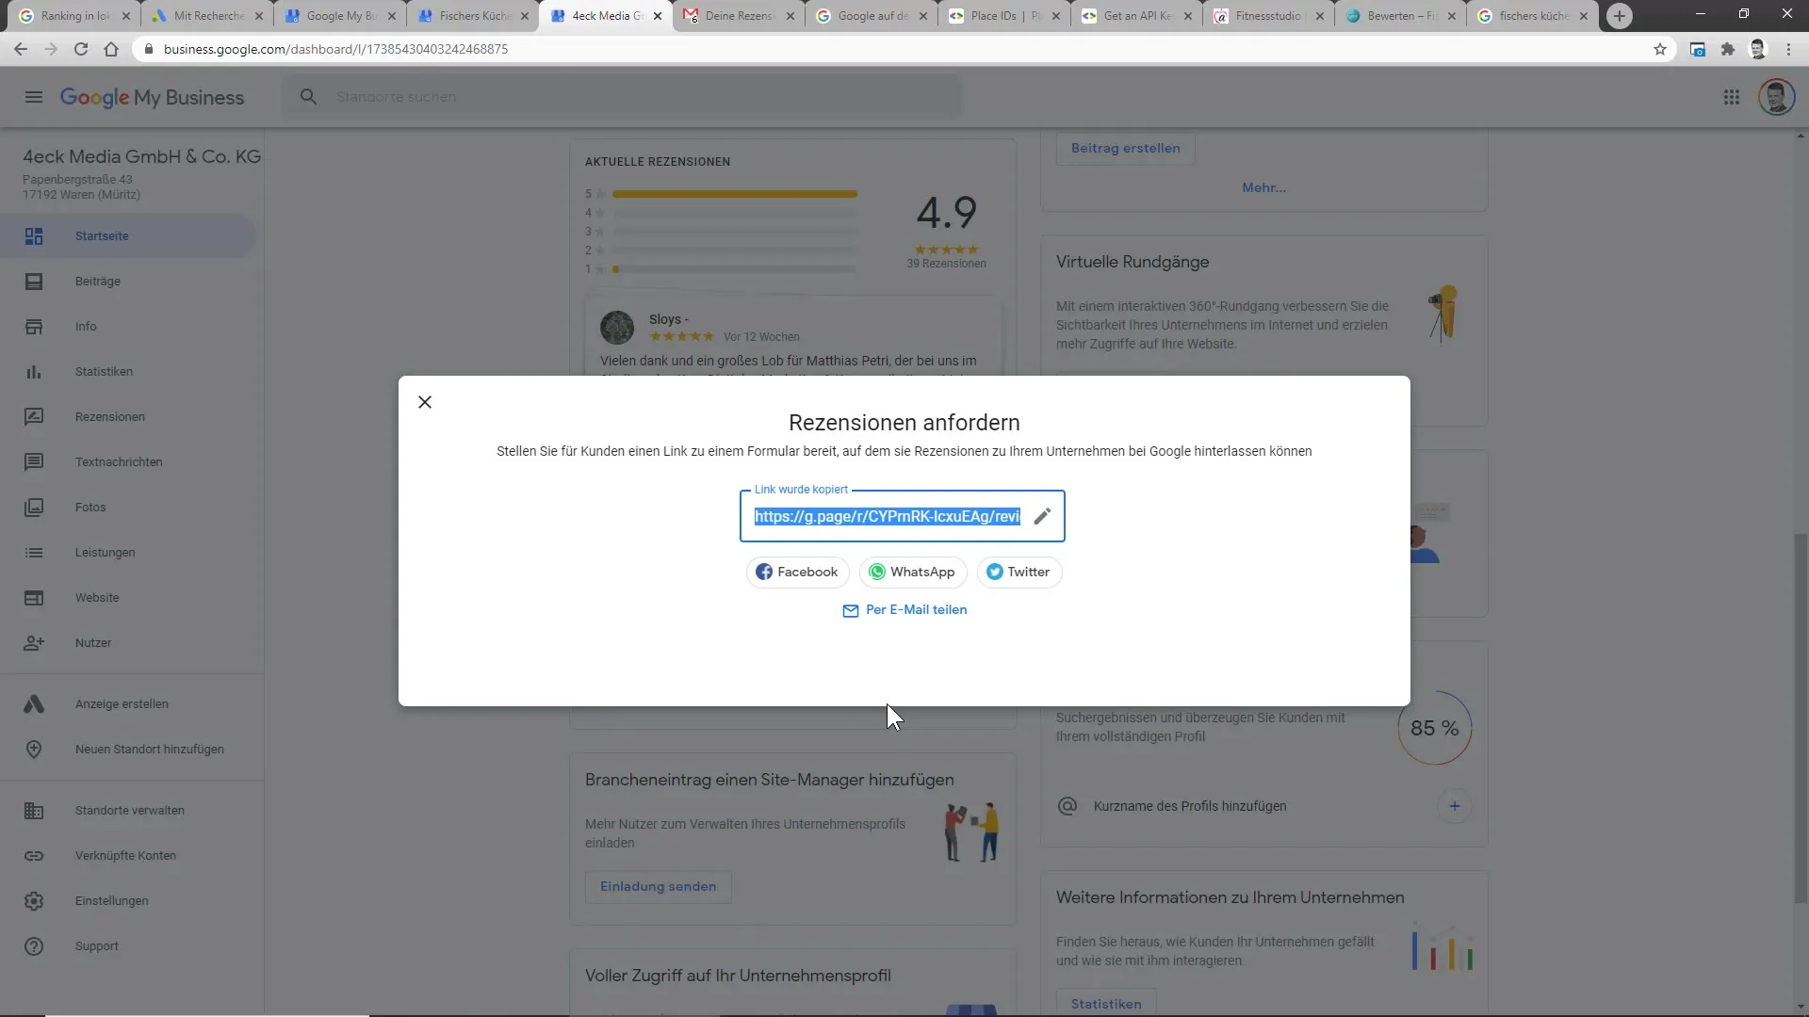Click the Anzeige erstellen Ads icon
Image resolution: width=1809 pixels, height=1017 pixels.
[34, 704]
